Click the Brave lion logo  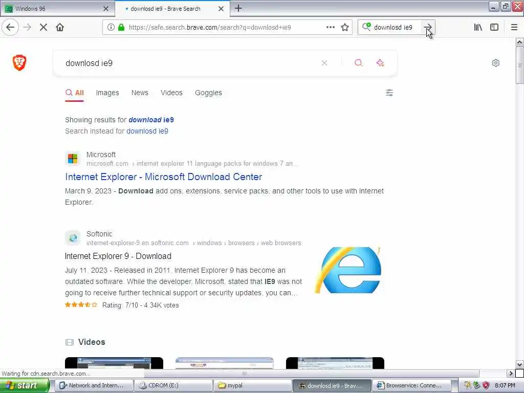19,62
